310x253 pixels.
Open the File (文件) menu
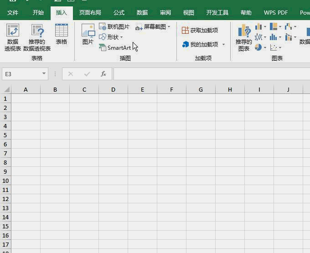(13, 13)
